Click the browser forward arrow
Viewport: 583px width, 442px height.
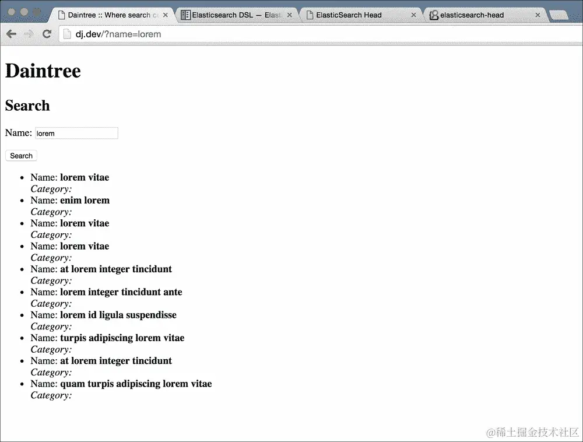(x=29, y=34)
